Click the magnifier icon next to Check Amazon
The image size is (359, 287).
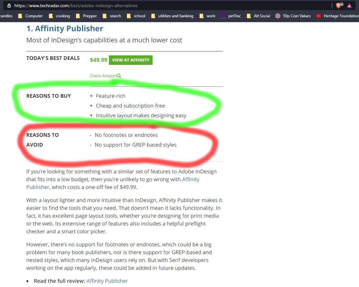point(119,76)
